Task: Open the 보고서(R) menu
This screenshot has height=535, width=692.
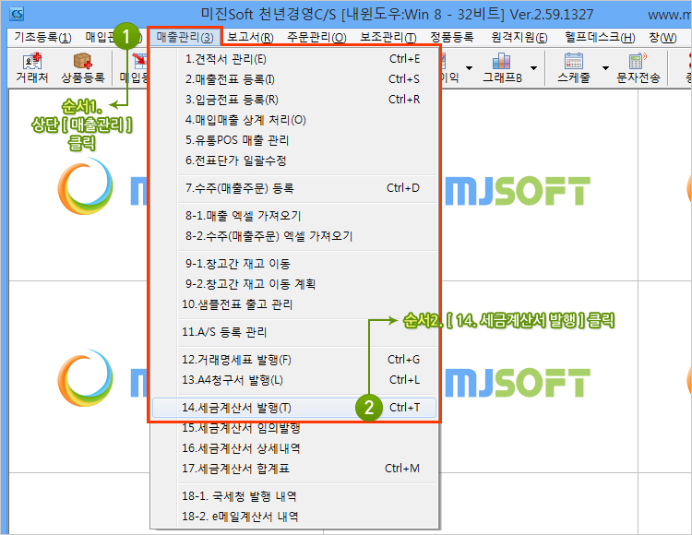Action: 250,37
